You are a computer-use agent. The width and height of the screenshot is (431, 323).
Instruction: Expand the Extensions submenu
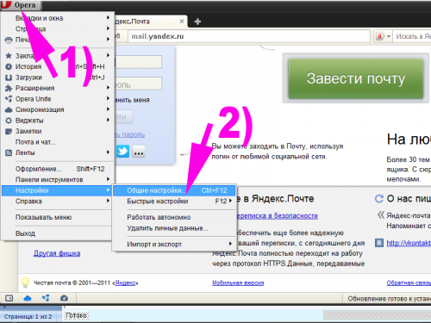click(x=58, y=88)
